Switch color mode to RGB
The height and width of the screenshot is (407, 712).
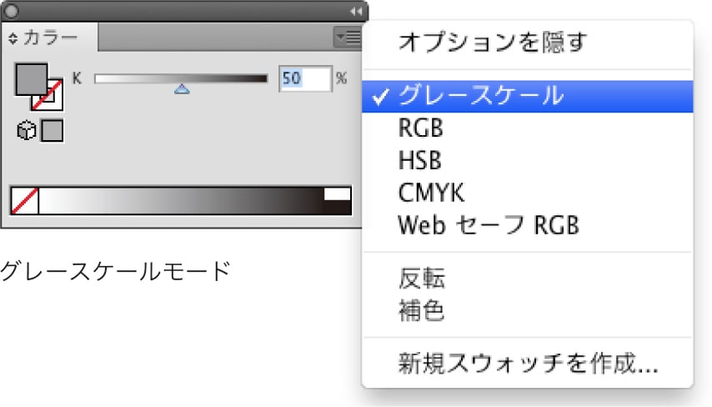(x=422, y=128)
